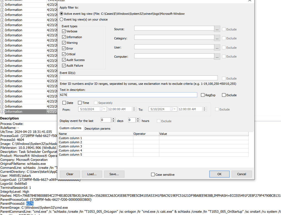
Task: Click the Description panel header
Action: pos(9,118)
